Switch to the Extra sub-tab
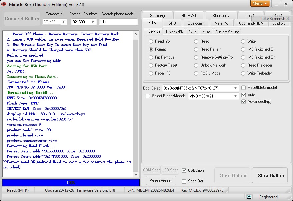The height and width of the screenshot is (201, 293). tap(192, 32)
